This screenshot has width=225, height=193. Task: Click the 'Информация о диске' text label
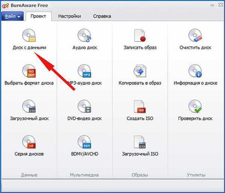tap(195, 83)
